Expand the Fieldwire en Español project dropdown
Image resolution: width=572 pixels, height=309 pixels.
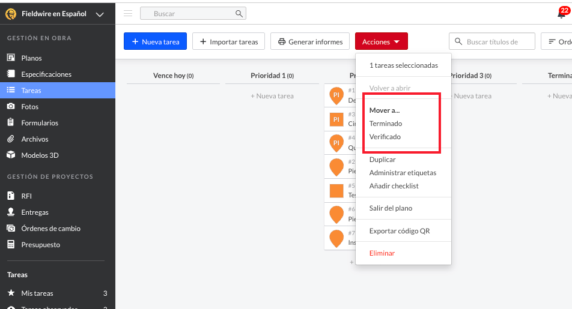tap(100, 14)
